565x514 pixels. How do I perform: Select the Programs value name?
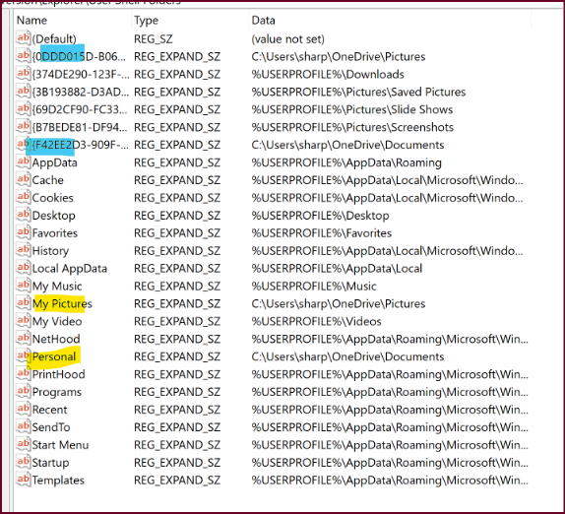[56, 392]
